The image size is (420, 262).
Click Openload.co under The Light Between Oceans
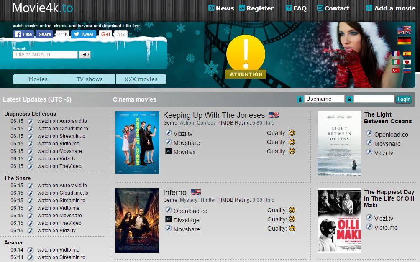391,135
